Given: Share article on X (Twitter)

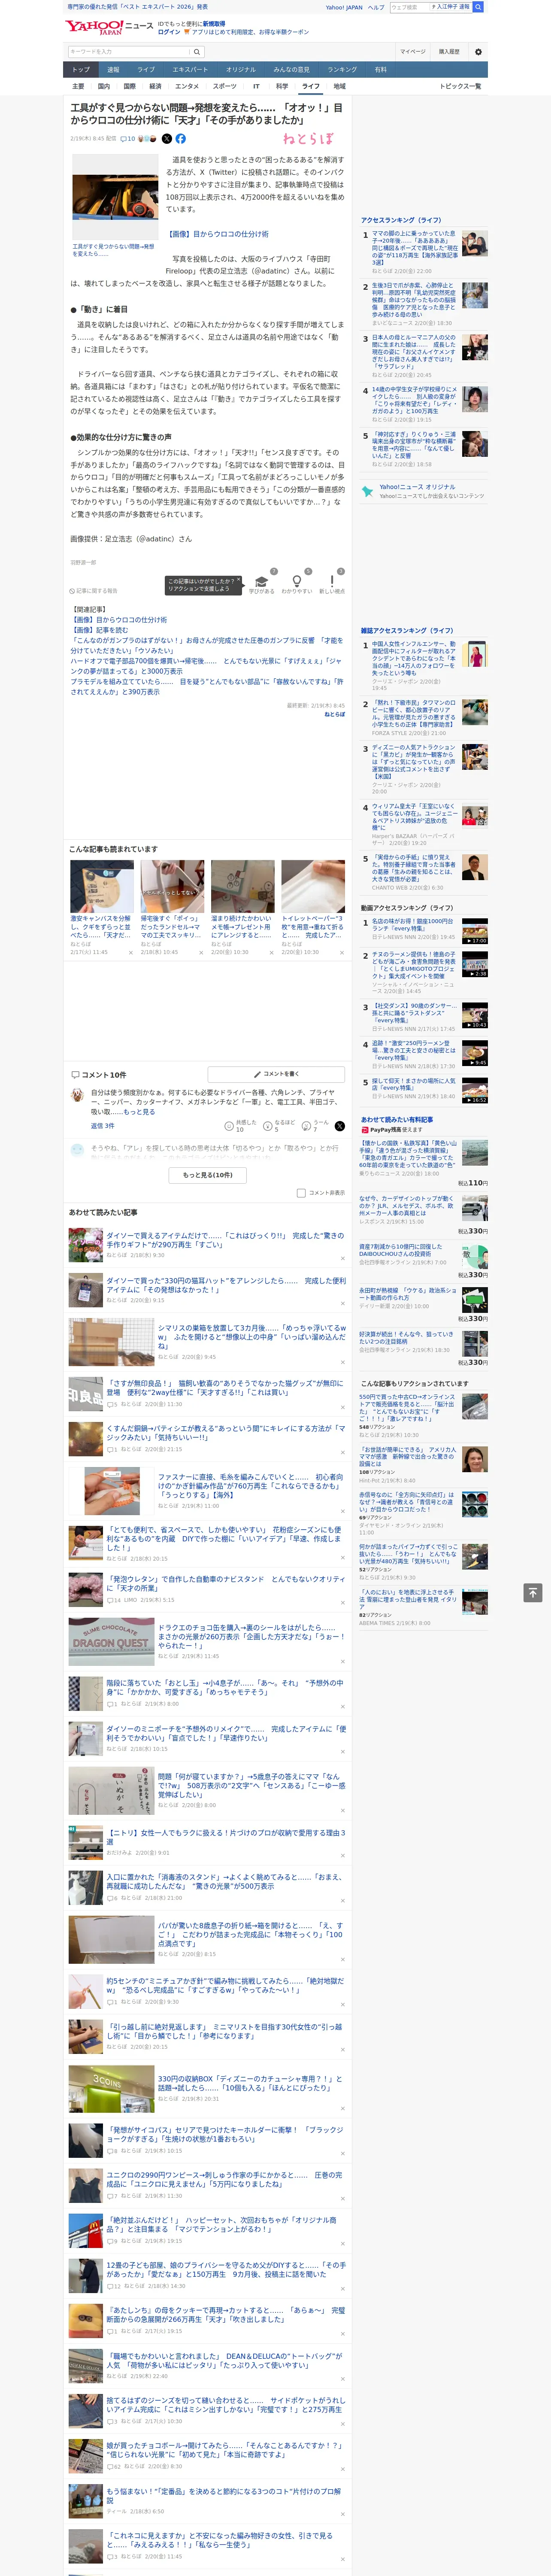Looking at the screenshot, I should tap(167, 139).
